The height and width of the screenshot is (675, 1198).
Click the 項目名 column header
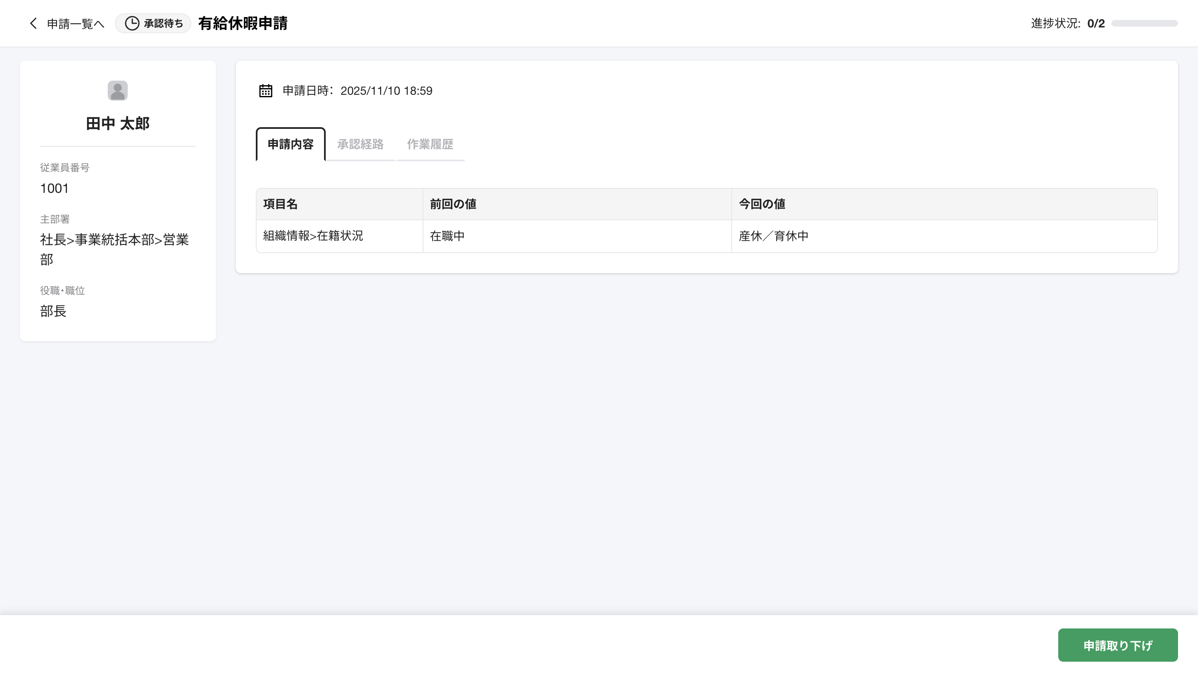click(x=280, y=204)
